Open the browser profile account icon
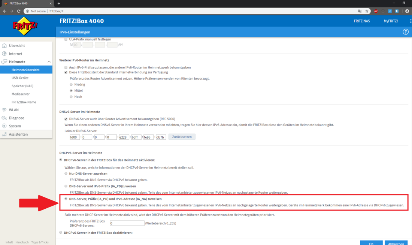 point(407,11)
